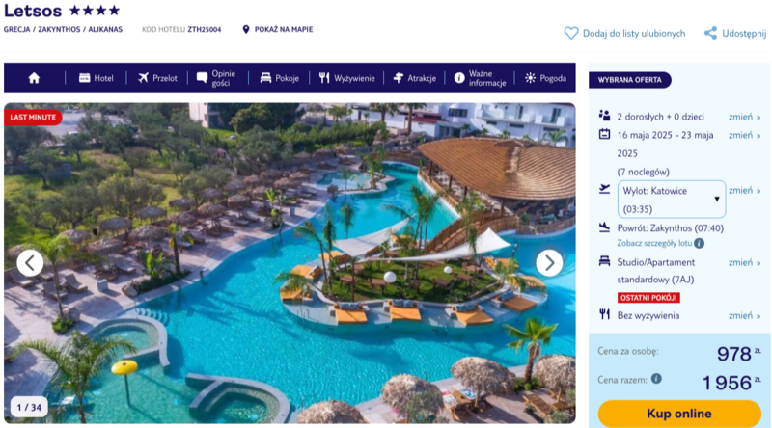Open flight details info icon
The image size is (772, 428).
point(699,243)
